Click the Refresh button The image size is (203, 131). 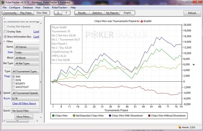(192, 13)
